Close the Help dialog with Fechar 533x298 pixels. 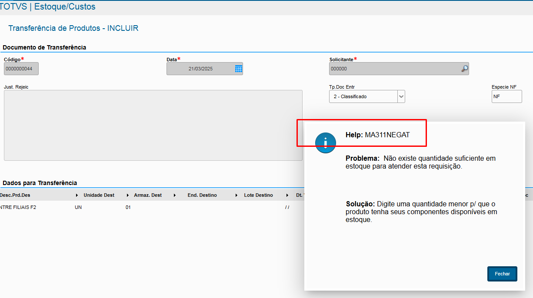click(x=502, y=274)
